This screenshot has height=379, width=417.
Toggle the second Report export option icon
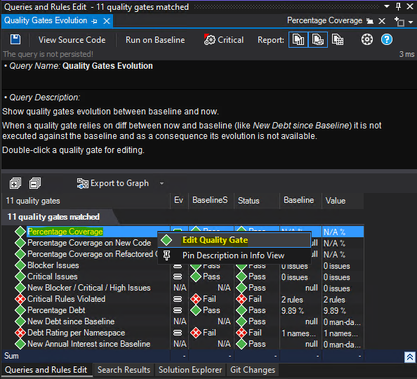pos(318,40)
